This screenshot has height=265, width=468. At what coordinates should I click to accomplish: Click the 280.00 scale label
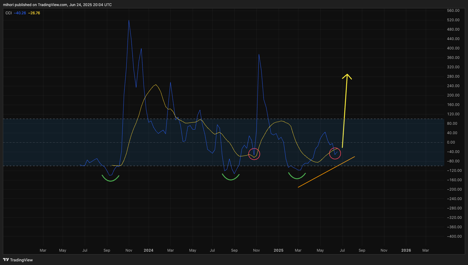pos(453,76)
